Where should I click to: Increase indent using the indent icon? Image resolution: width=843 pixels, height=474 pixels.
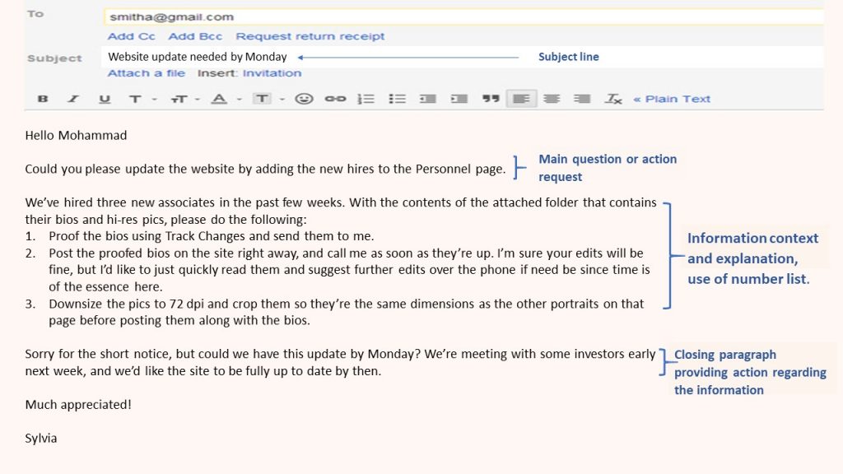(x=459, y=99)
